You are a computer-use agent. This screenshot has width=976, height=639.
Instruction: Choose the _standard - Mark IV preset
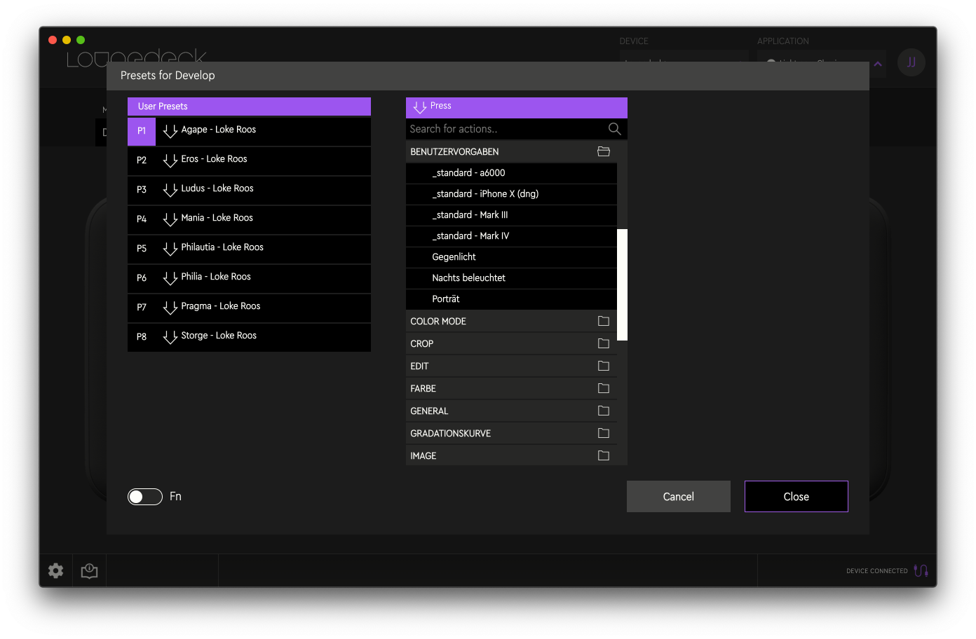tap(511, 236)
